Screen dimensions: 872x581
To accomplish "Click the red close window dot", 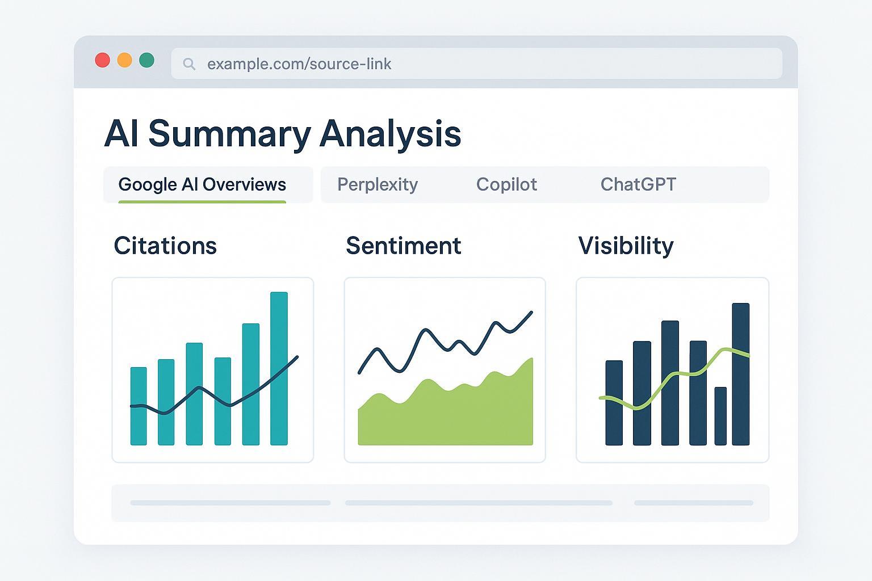I will coord(102,60).
